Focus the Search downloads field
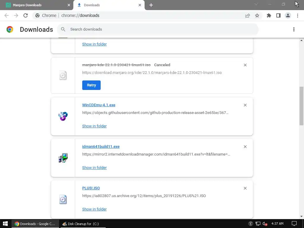Screen dimensions: 304x228 (x=158, y=29)
